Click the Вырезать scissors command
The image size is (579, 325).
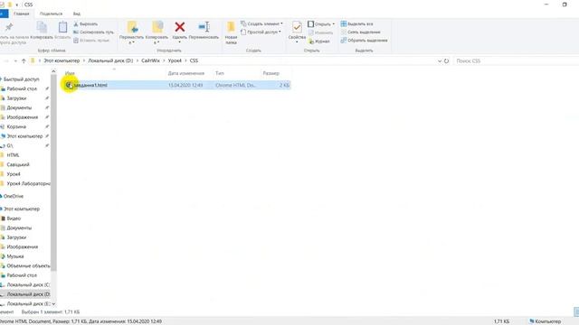point(86,24)
